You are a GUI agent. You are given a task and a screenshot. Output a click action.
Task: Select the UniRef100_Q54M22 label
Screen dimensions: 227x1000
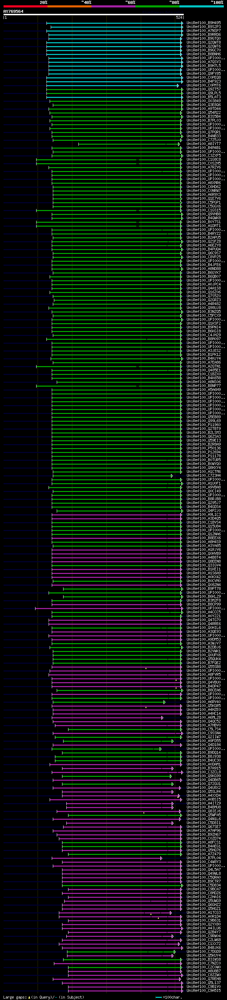[x=203, y=112]
